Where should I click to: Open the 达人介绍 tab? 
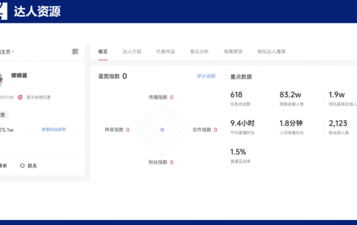(x=132, y=52)
